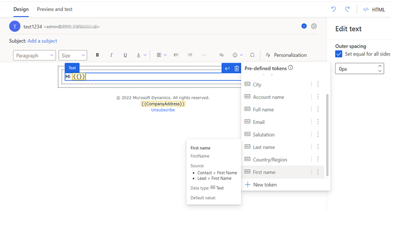Insert a hyperlink via link icon
401x230 pixels.
[x=221, y=55]
